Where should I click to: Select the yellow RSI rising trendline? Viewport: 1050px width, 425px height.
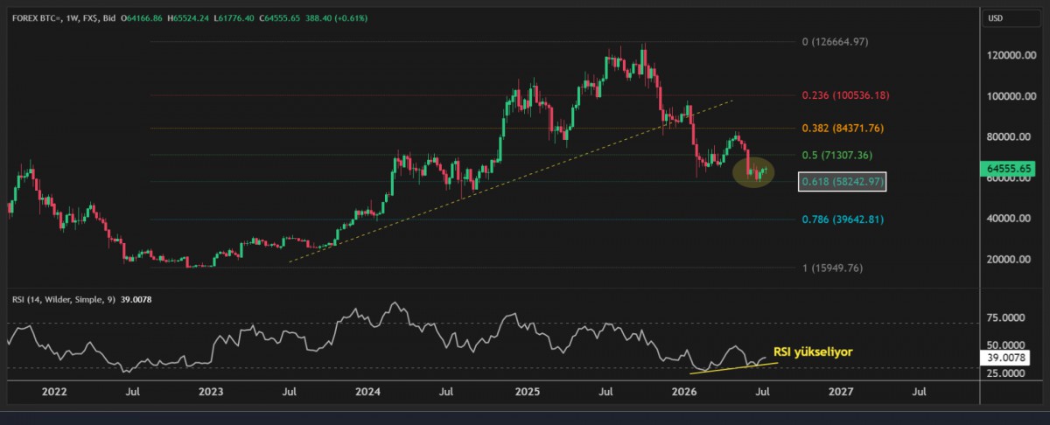pos(732,367)
